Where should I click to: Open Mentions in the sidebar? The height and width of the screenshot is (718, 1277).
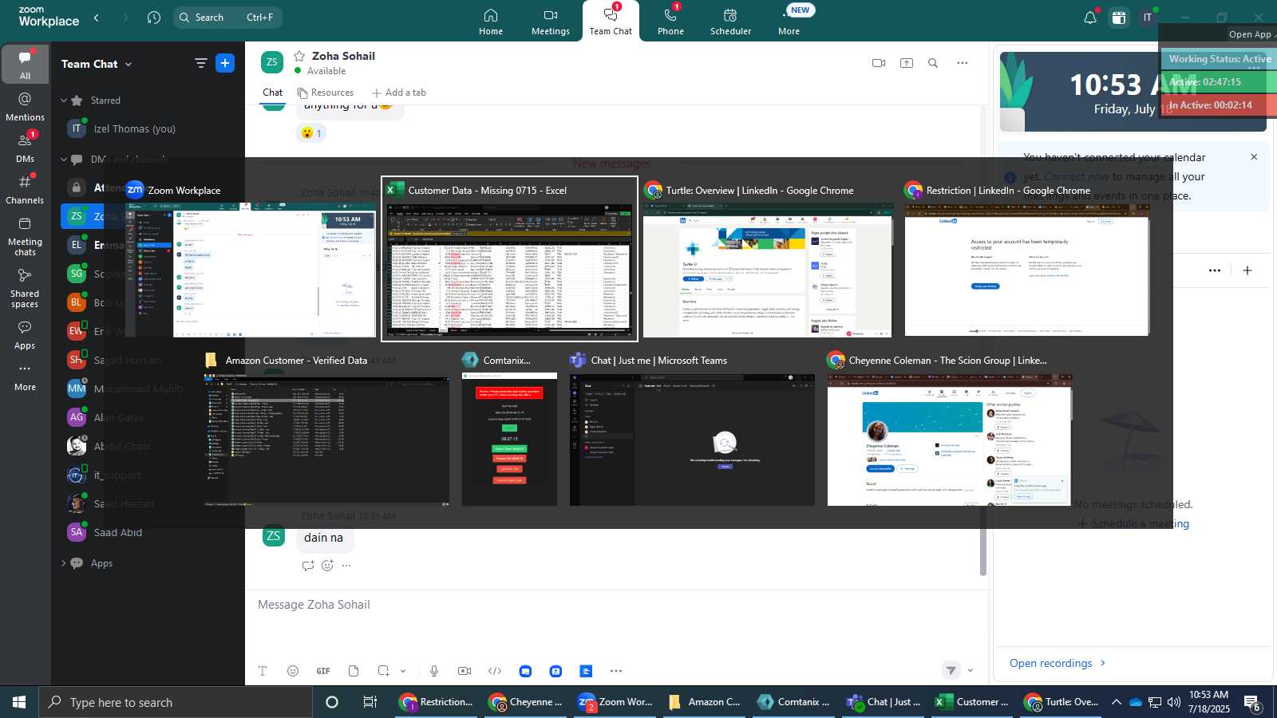[25, 107]
